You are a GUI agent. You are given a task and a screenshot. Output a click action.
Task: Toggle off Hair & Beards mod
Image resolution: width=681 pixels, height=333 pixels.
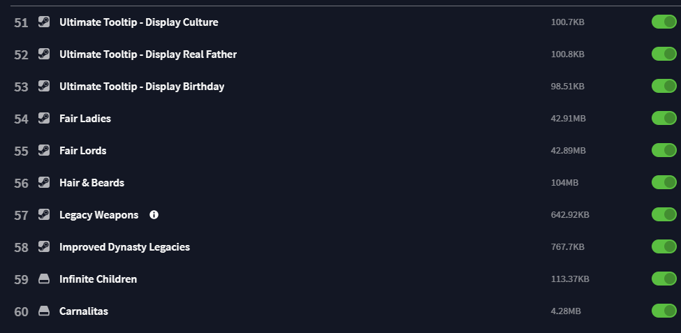click(664, 182)
